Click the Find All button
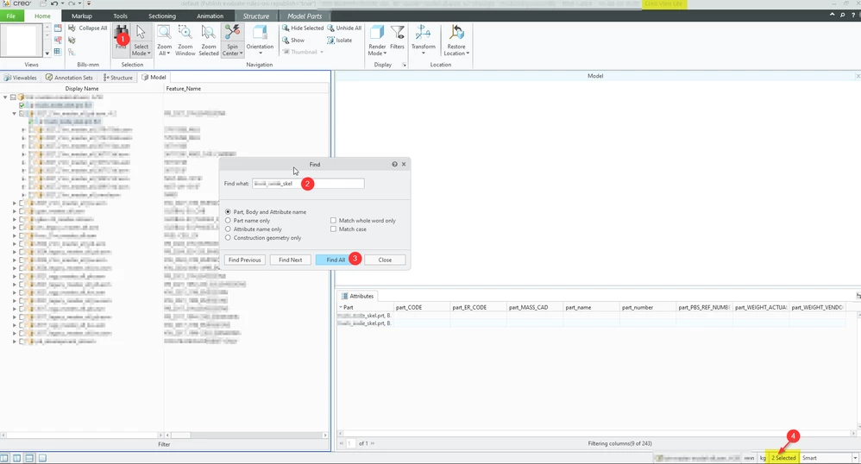 [x=336, y=260]
